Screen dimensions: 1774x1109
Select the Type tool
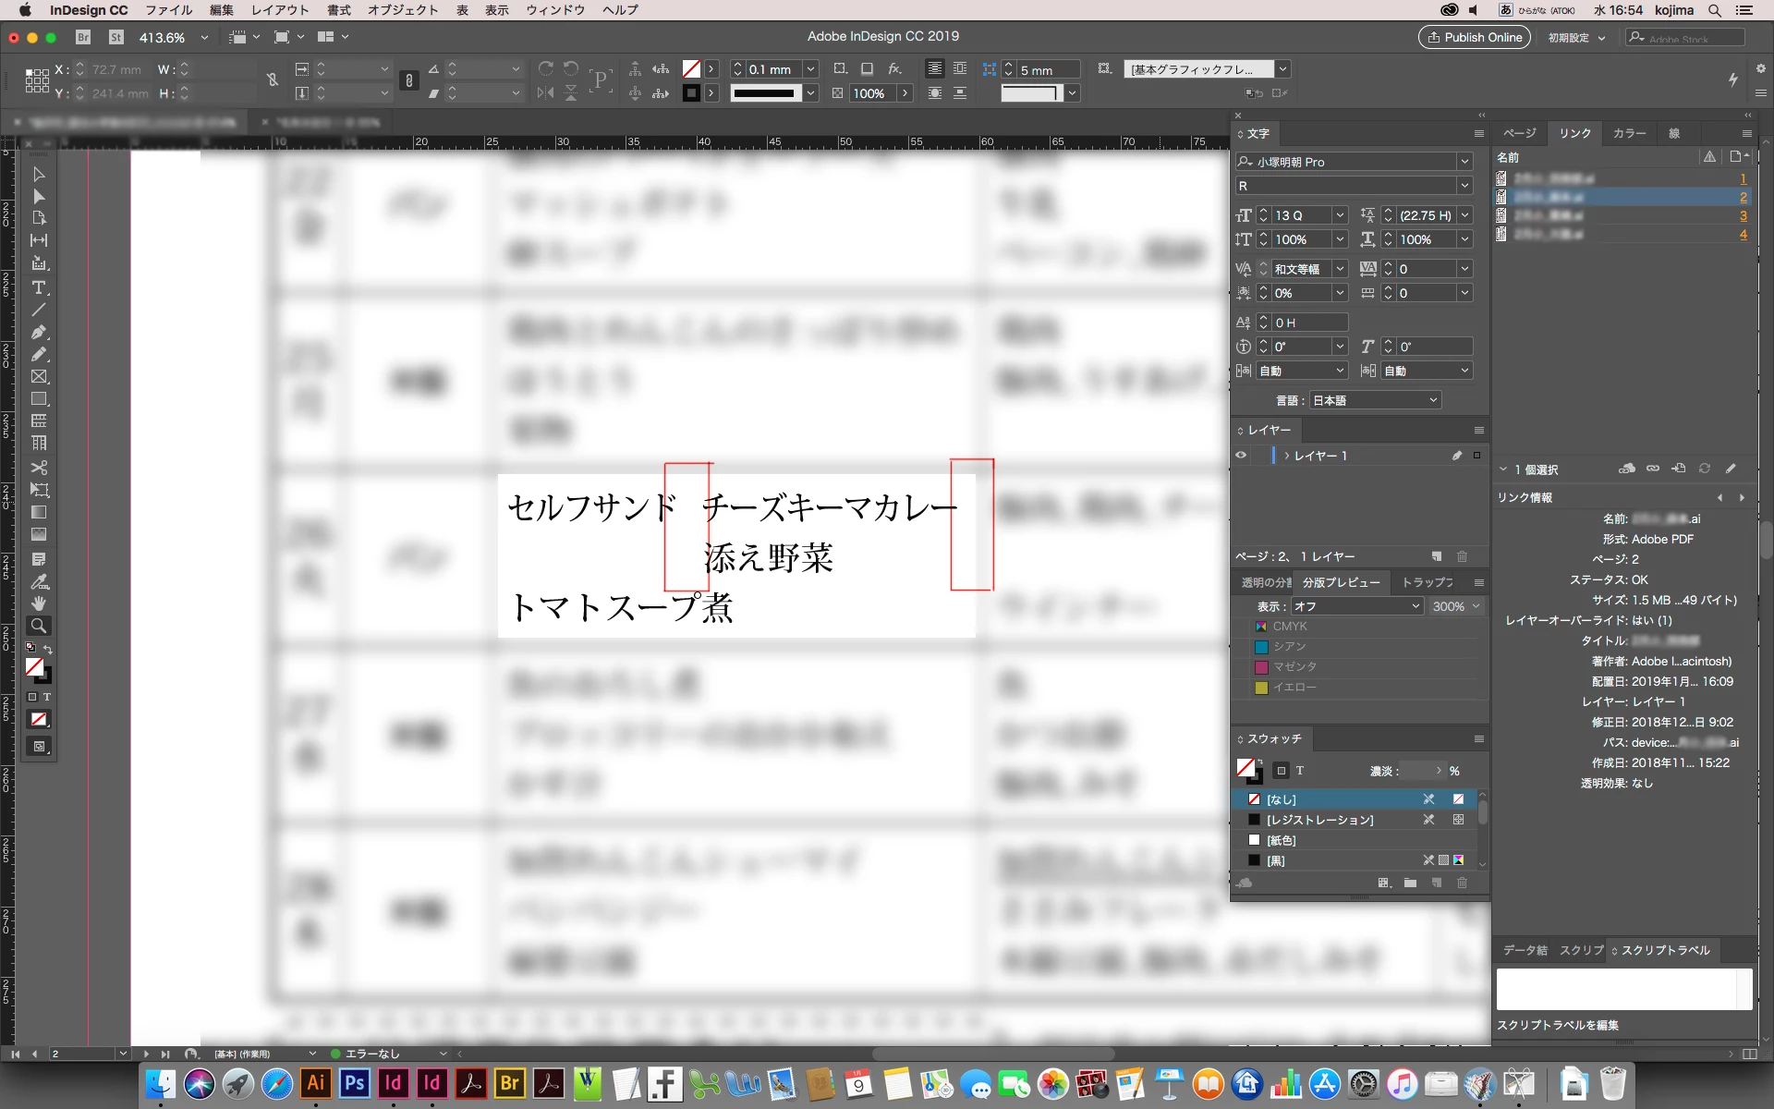click(39, 287)
